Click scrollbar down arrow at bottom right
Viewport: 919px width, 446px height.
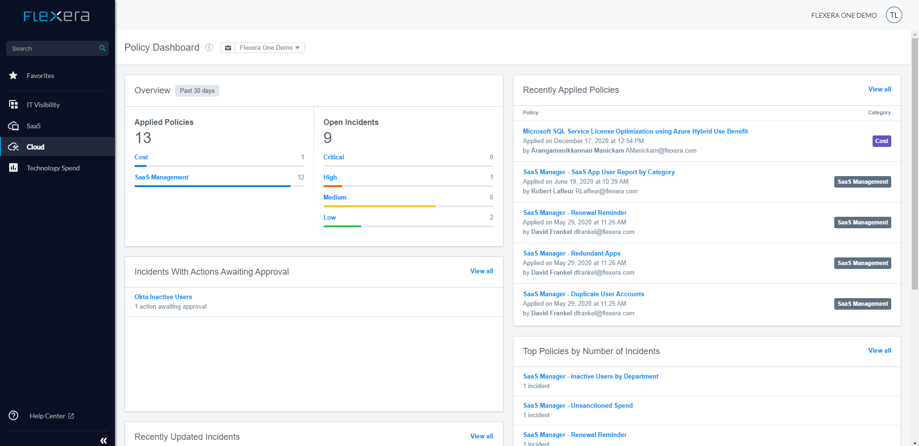click(915, 443)
